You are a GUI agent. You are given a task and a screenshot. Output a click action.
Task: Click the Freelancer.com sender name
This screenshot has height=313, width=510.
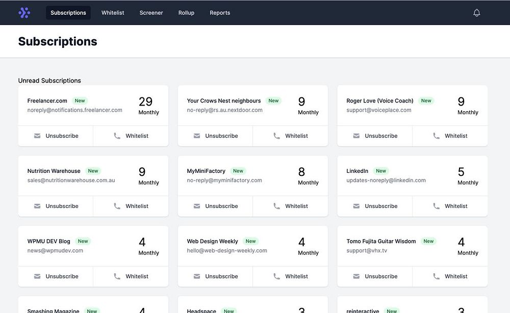pyautogui.click(x=47, y=101)
